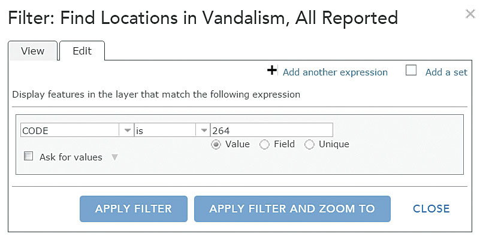
Task: Click the value input containing 264
Action: tap(271, 130)
